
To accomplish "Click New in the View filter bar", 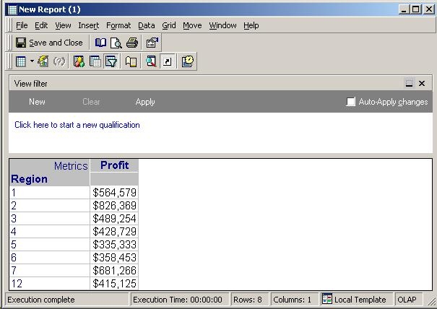I will click(37, 102).
